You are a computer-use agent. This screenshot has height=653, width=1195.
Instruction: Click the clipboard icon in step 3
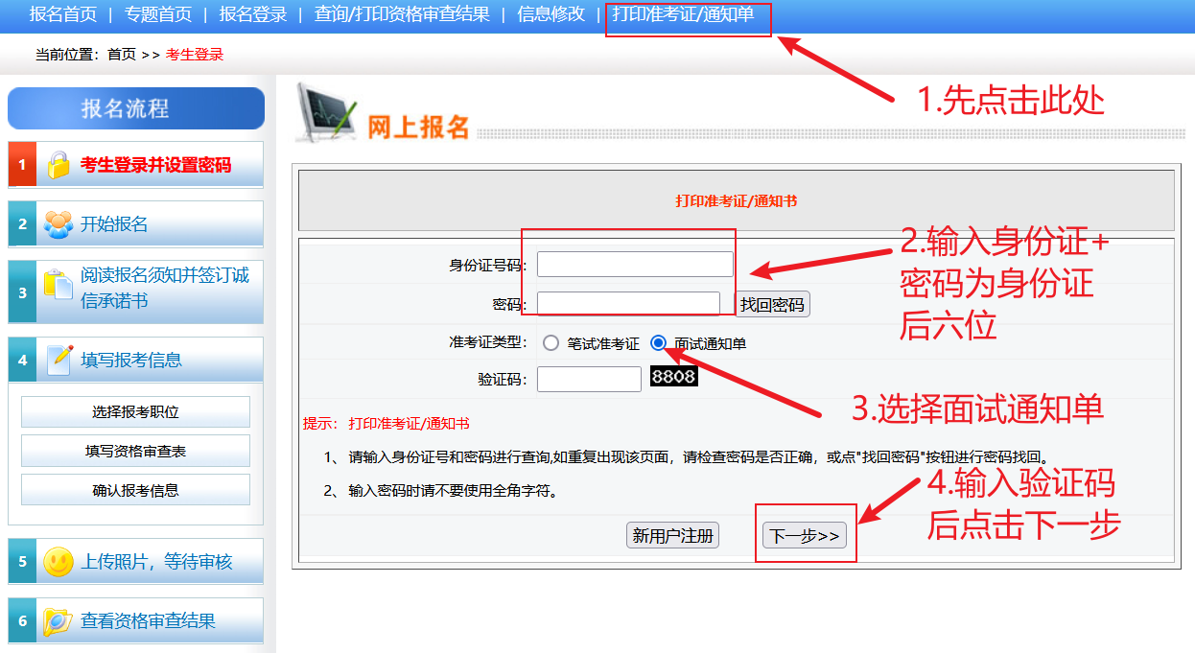pos(59,287)
